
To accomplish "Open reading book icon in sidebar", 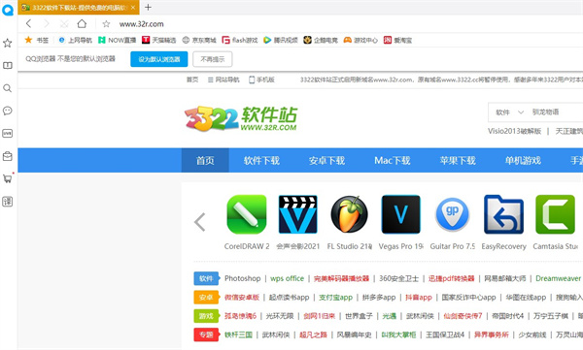I will point(8,65).
